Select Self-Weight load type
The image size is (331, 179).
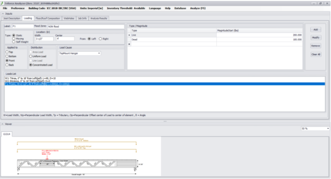[14, 42]
